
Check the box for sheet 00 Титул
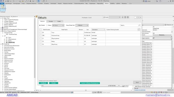point(41,33)
